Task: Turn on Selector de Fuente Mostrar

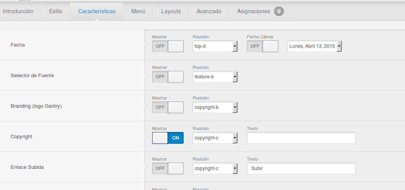Action: (x=168, y=77)
